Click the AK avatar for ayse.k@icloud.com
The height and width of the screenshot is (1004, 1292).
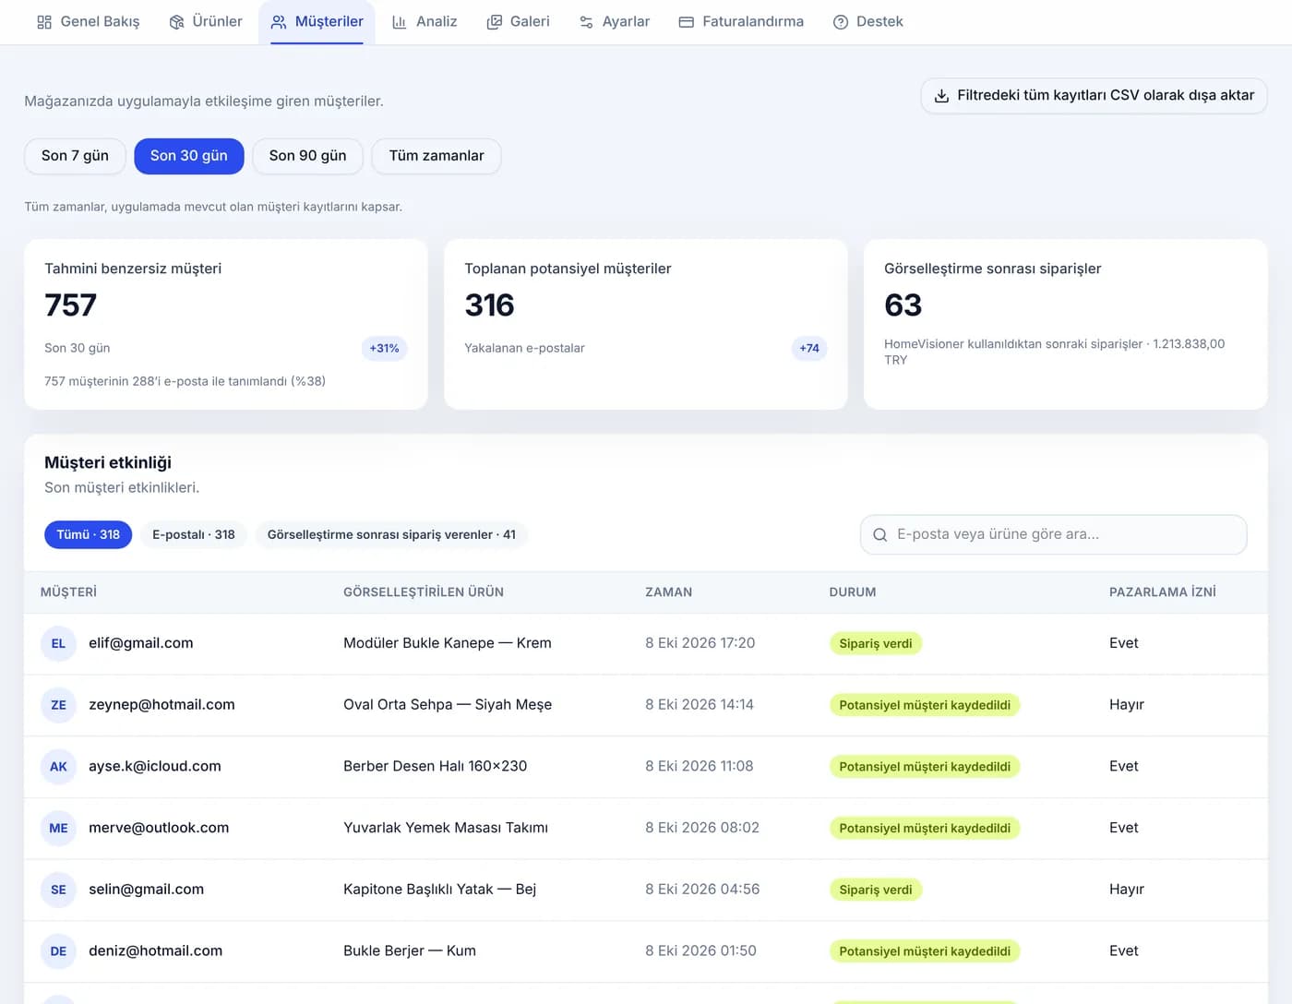[58, 767]
